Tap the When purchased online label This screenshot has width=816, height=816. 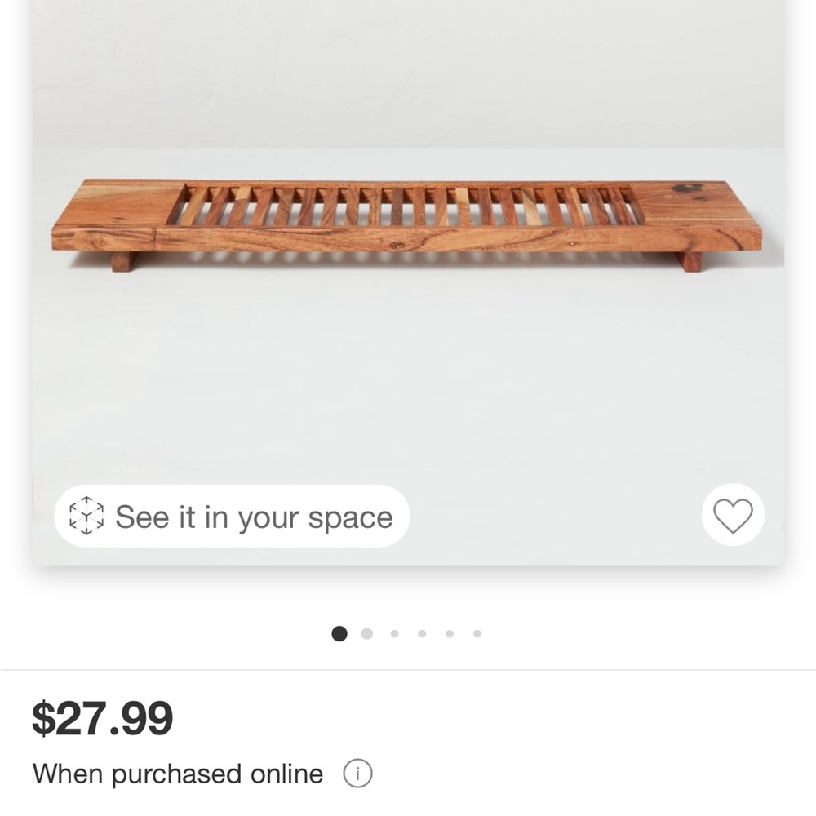177,774
